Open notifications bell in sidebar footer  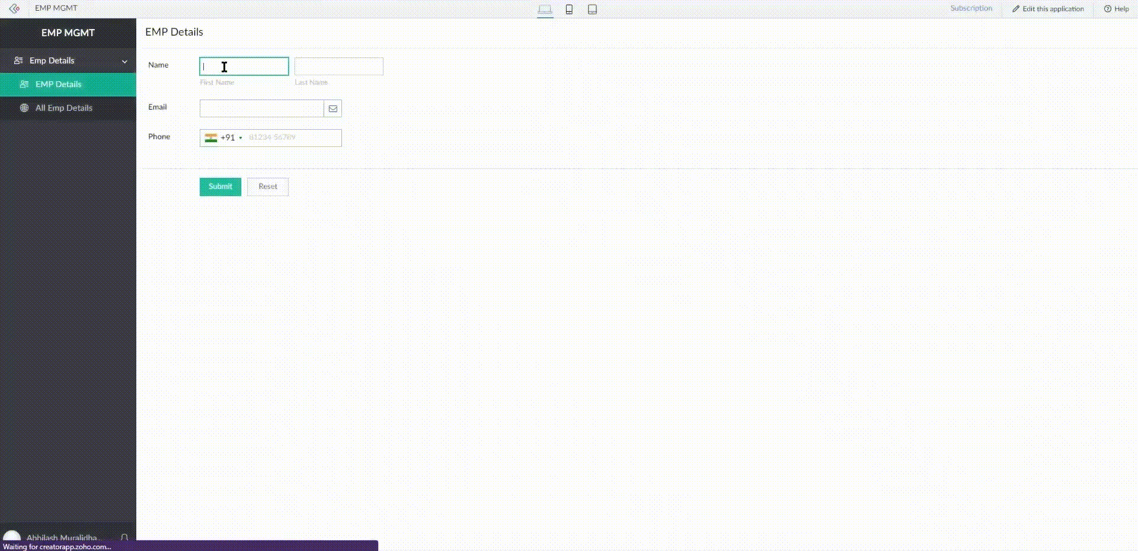pos(124,537)
